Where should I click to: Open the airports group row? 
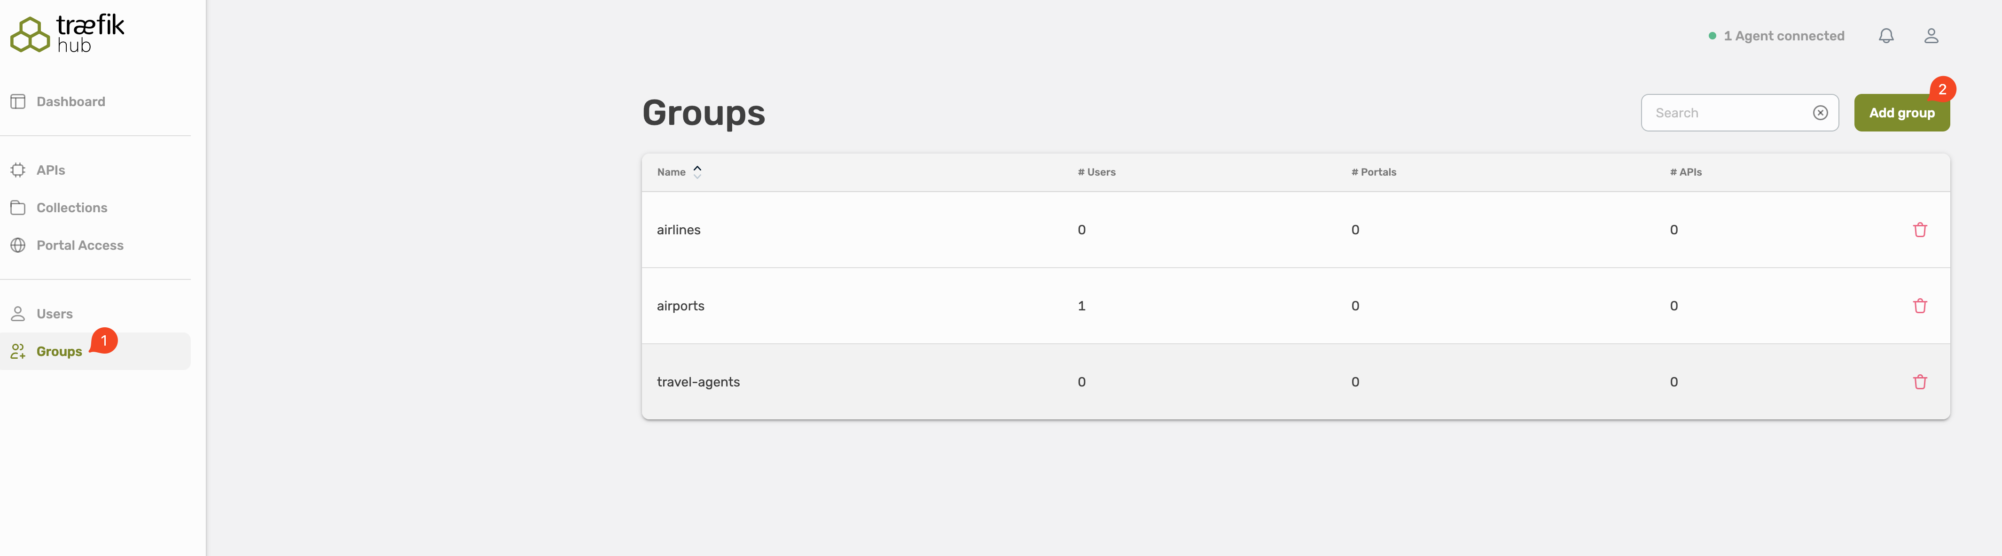(681, 305)
